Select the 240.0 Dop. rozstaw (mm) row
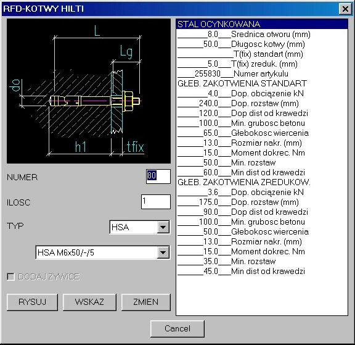Image resolution: width=355 pixels, height=345 pixels. pos(262,103)
